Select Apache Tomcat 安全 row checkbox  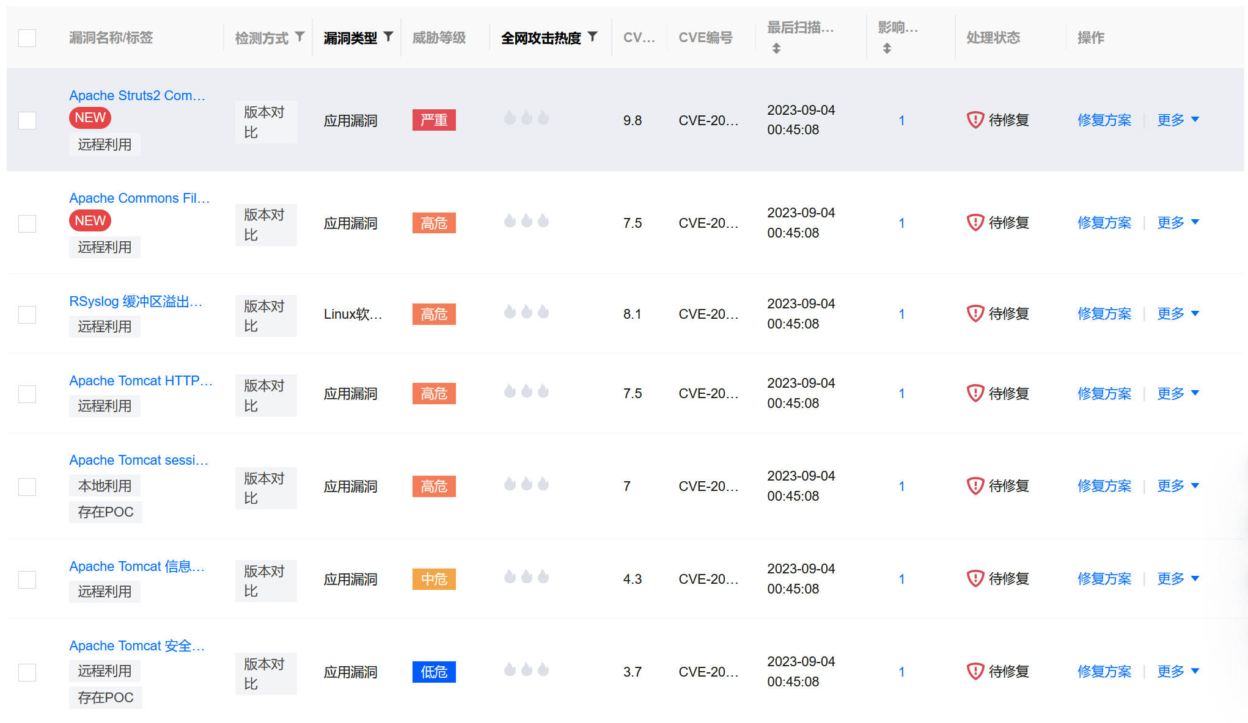click(27, 672)
